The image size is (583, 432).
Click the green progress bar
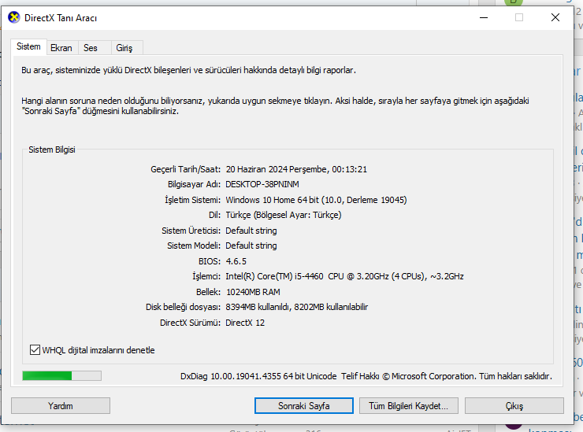click(61, 376)
